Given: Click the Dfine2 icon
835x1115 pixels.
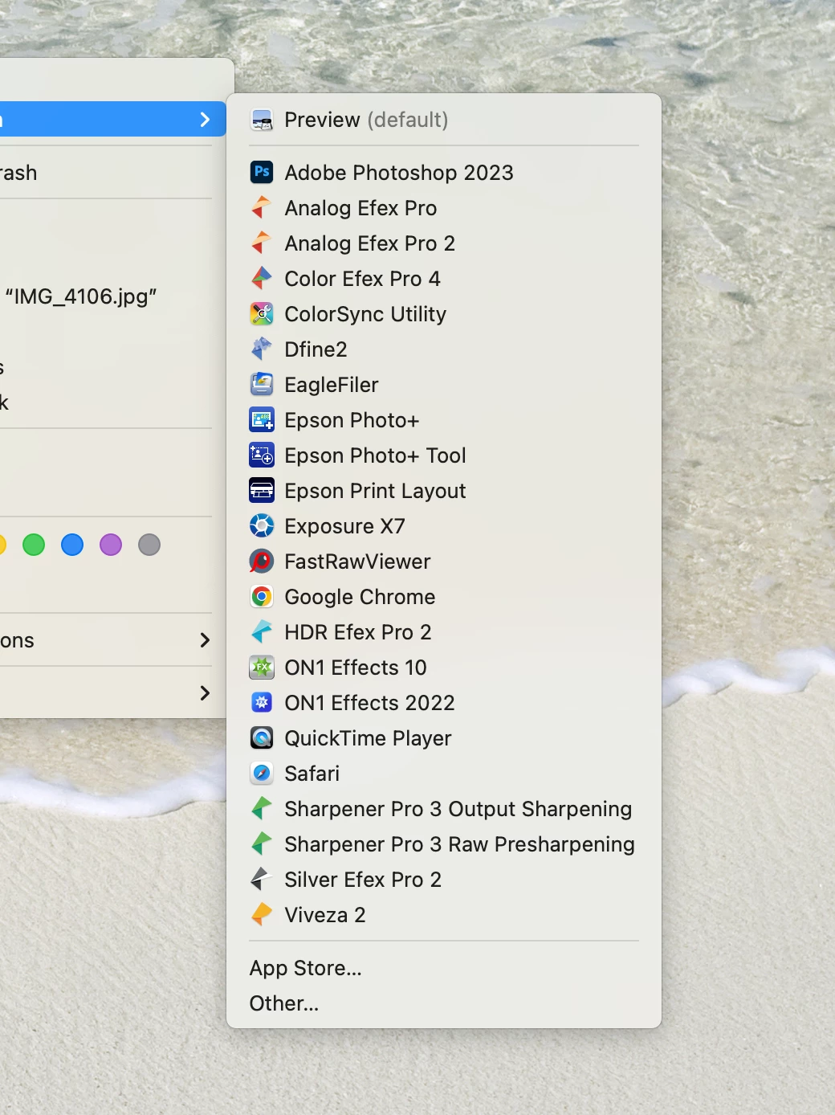Looking at the screenshot, I should 262,349.
